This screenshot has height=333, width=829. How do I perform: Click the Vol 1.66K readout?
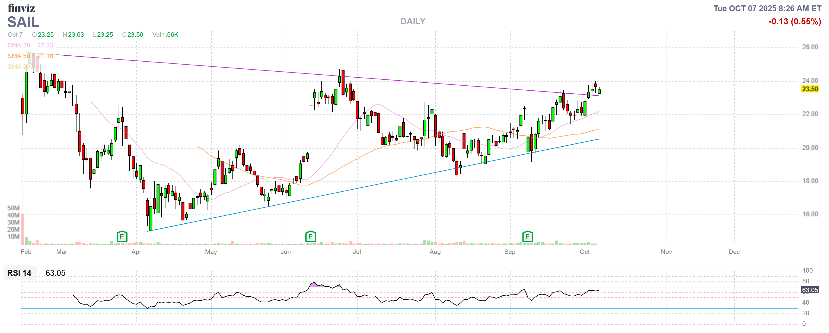[x=165, y=35]
